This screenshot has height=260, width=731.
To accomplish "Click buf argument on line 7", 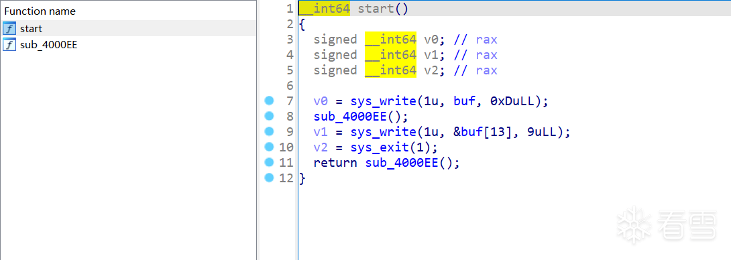I will 463,101.
